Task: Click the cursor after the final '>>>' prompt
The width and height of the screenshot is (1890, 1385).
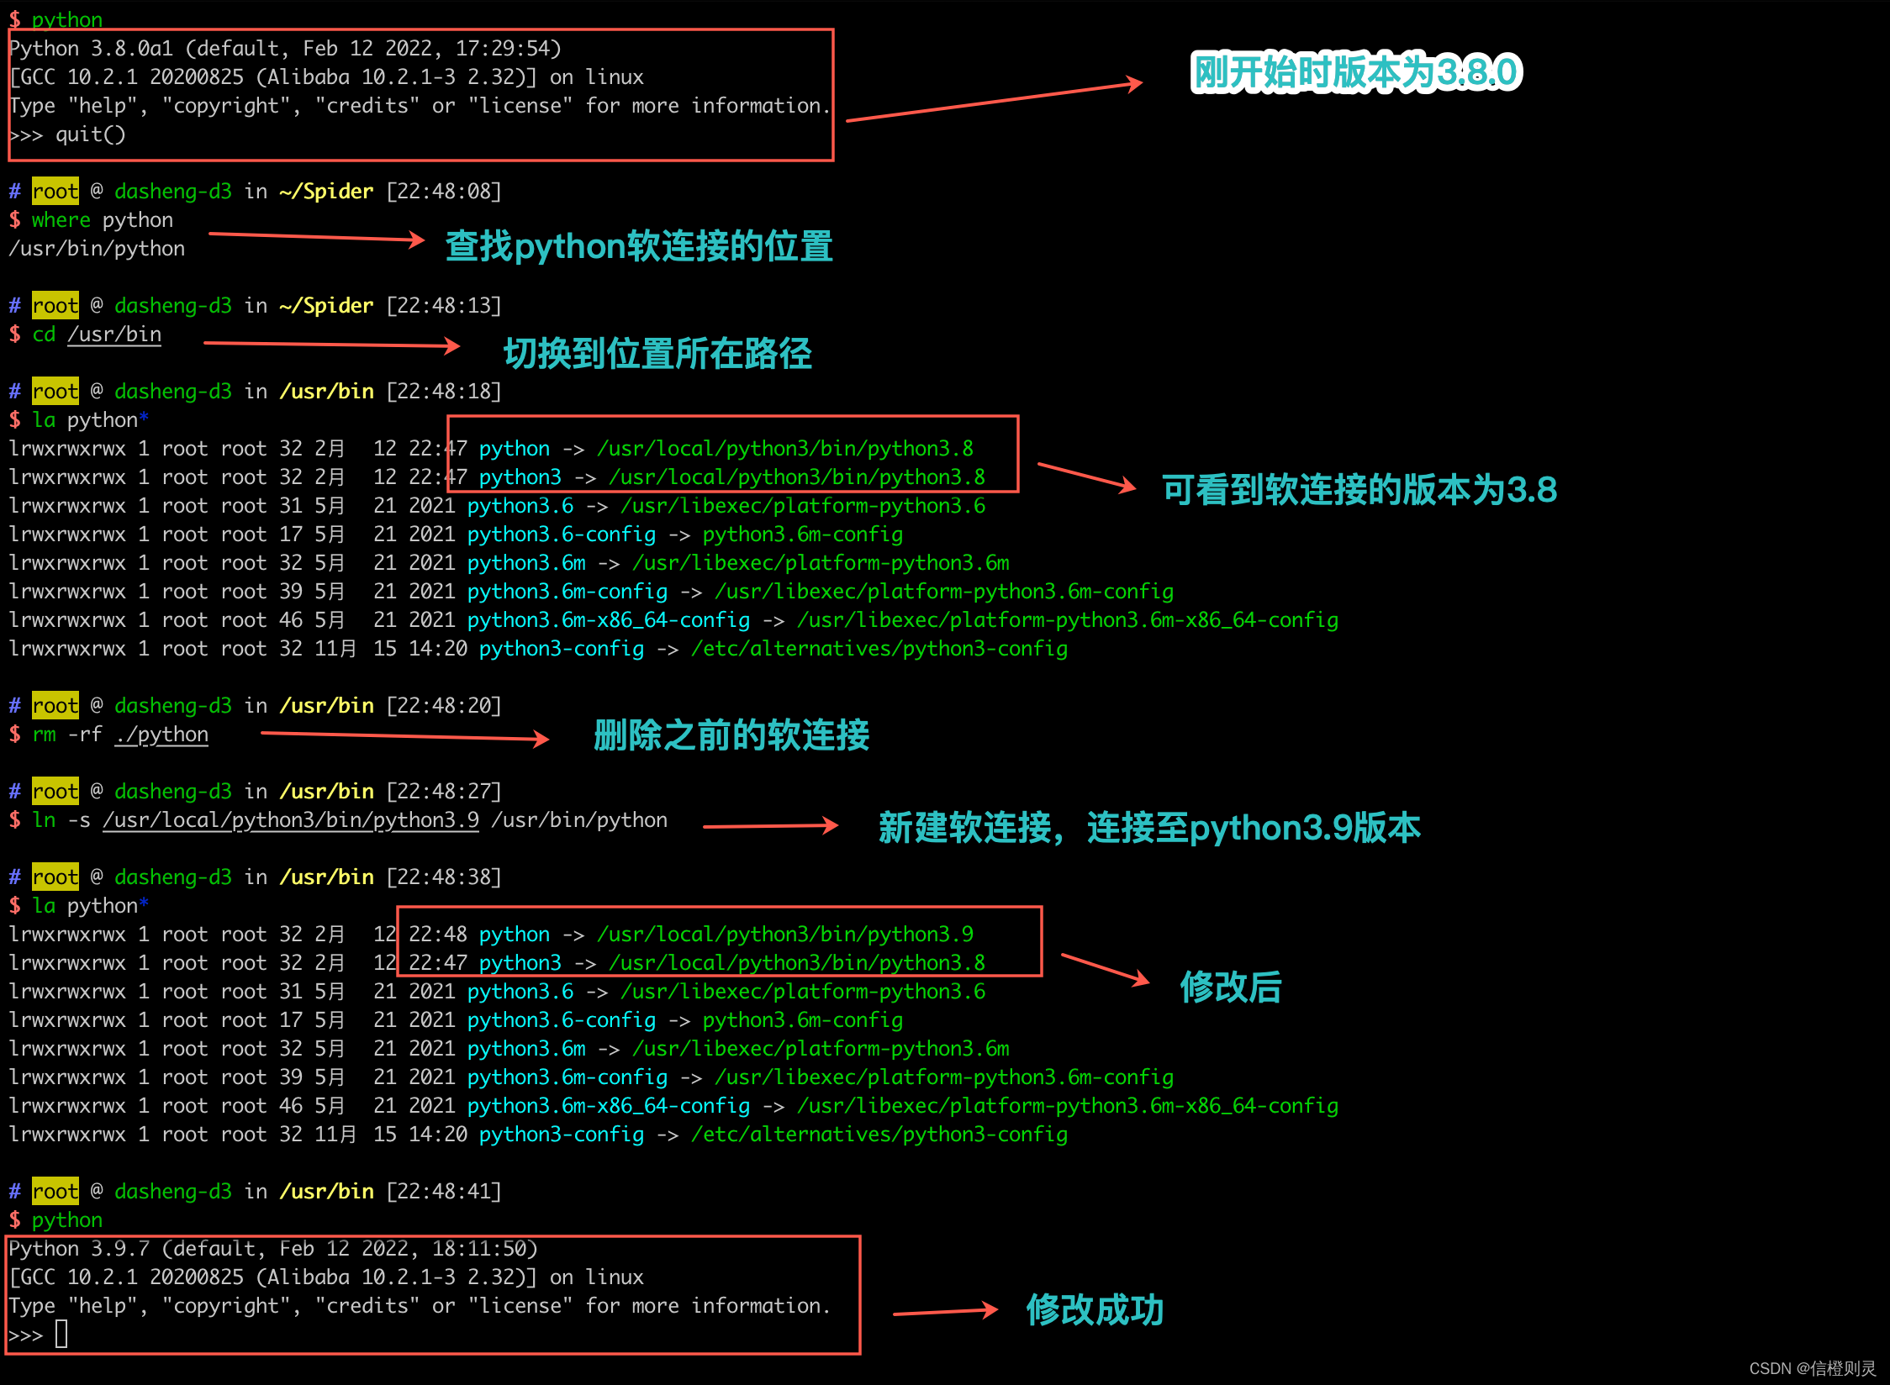Action: click(x=61, y=1334)
